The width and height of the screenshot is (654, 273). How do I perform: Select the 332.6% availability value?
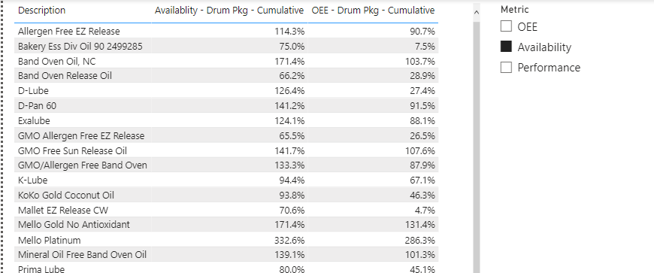click(x=289, y=240)
